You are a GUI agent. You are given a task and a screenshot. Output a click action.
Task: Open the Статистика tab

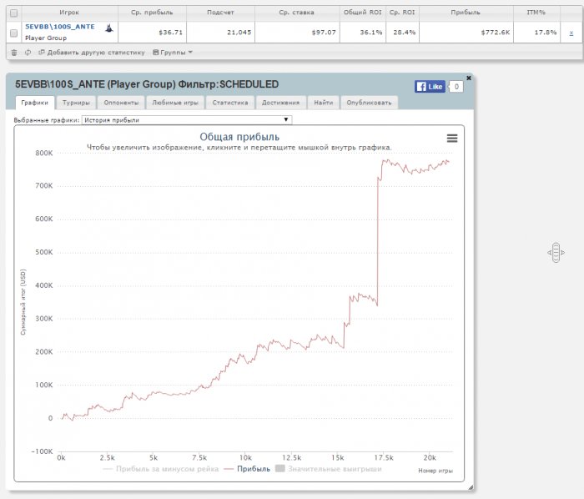pos(230,103)
